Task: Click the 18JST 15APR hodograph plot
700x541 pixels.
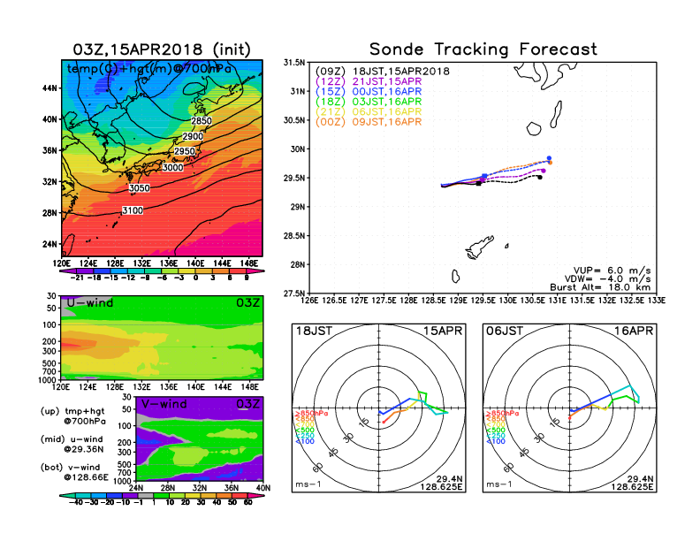Action: coord(380,408)
